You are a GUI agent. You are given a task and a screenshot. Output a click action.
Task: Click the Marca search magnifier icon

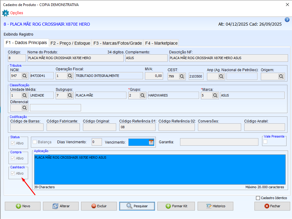215,95
